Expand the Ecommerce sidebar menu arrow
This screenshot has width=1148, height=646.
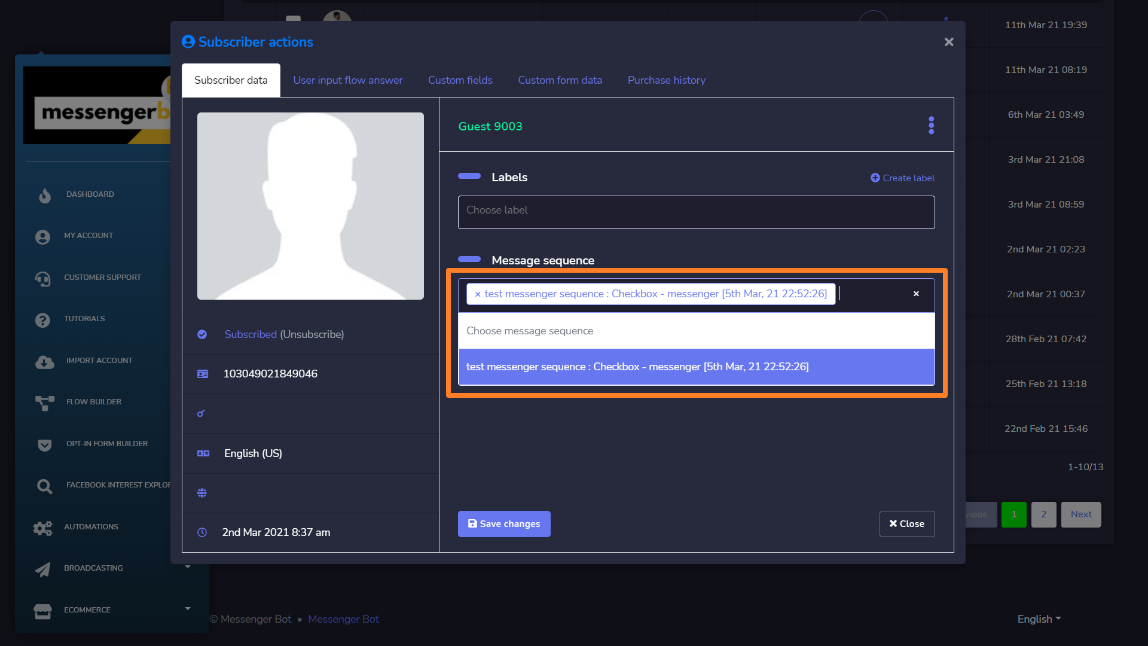click(188, 609)
